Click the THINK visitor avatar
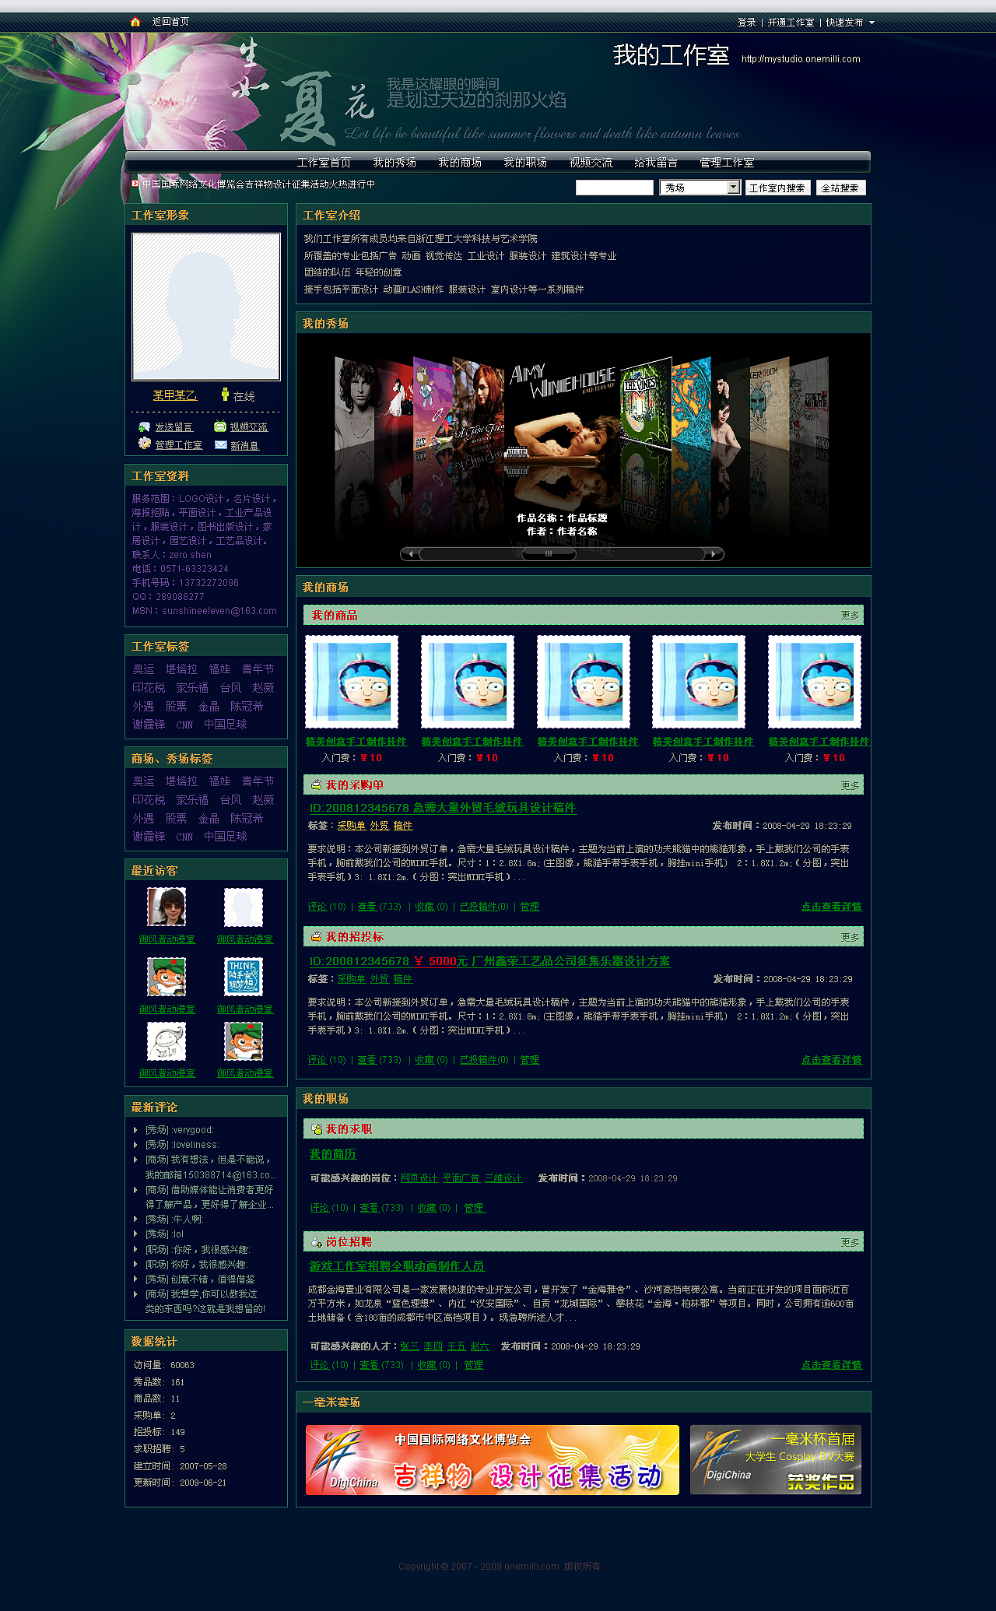The width and height of the screenshot is (996, 1611). tap(244, 977)
